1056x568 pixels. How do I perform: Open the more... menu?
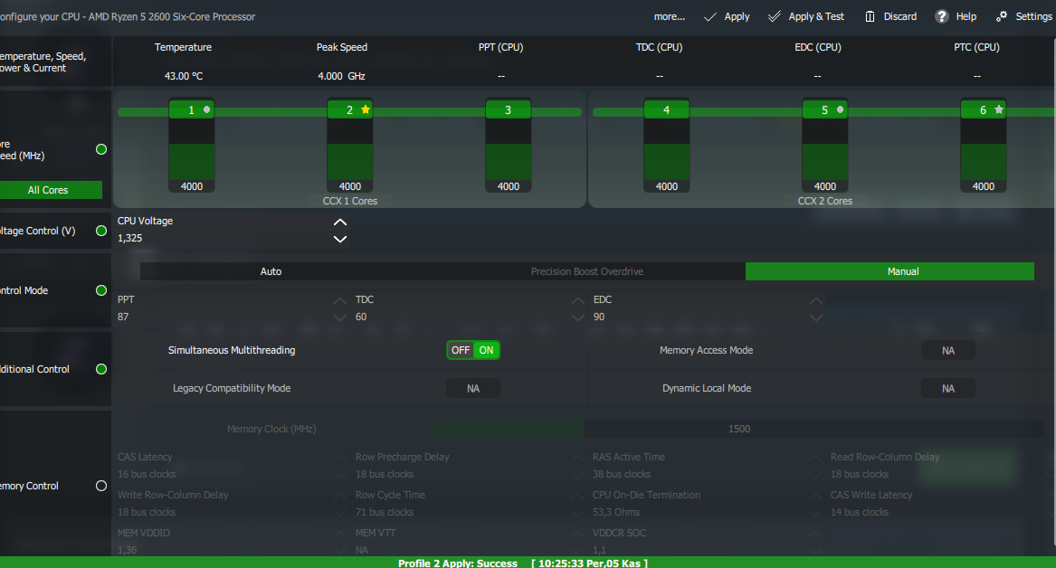click(670, 17)
